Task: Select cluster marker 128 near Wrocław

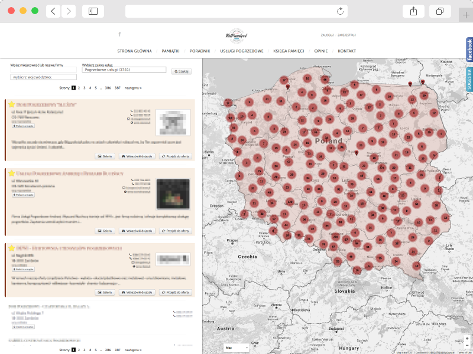Action: tap(290, 202)
